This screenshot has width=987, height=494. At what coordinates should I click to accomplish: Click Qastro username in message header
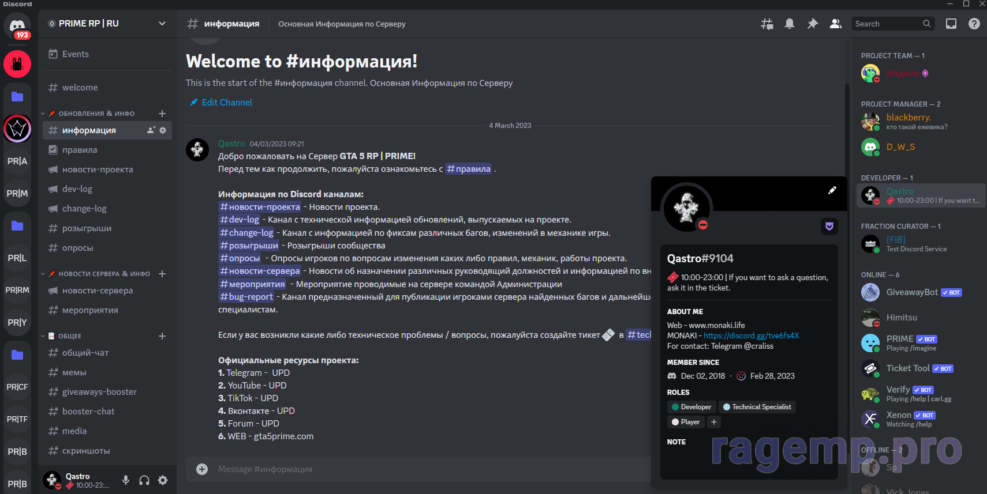coord(231,144)
